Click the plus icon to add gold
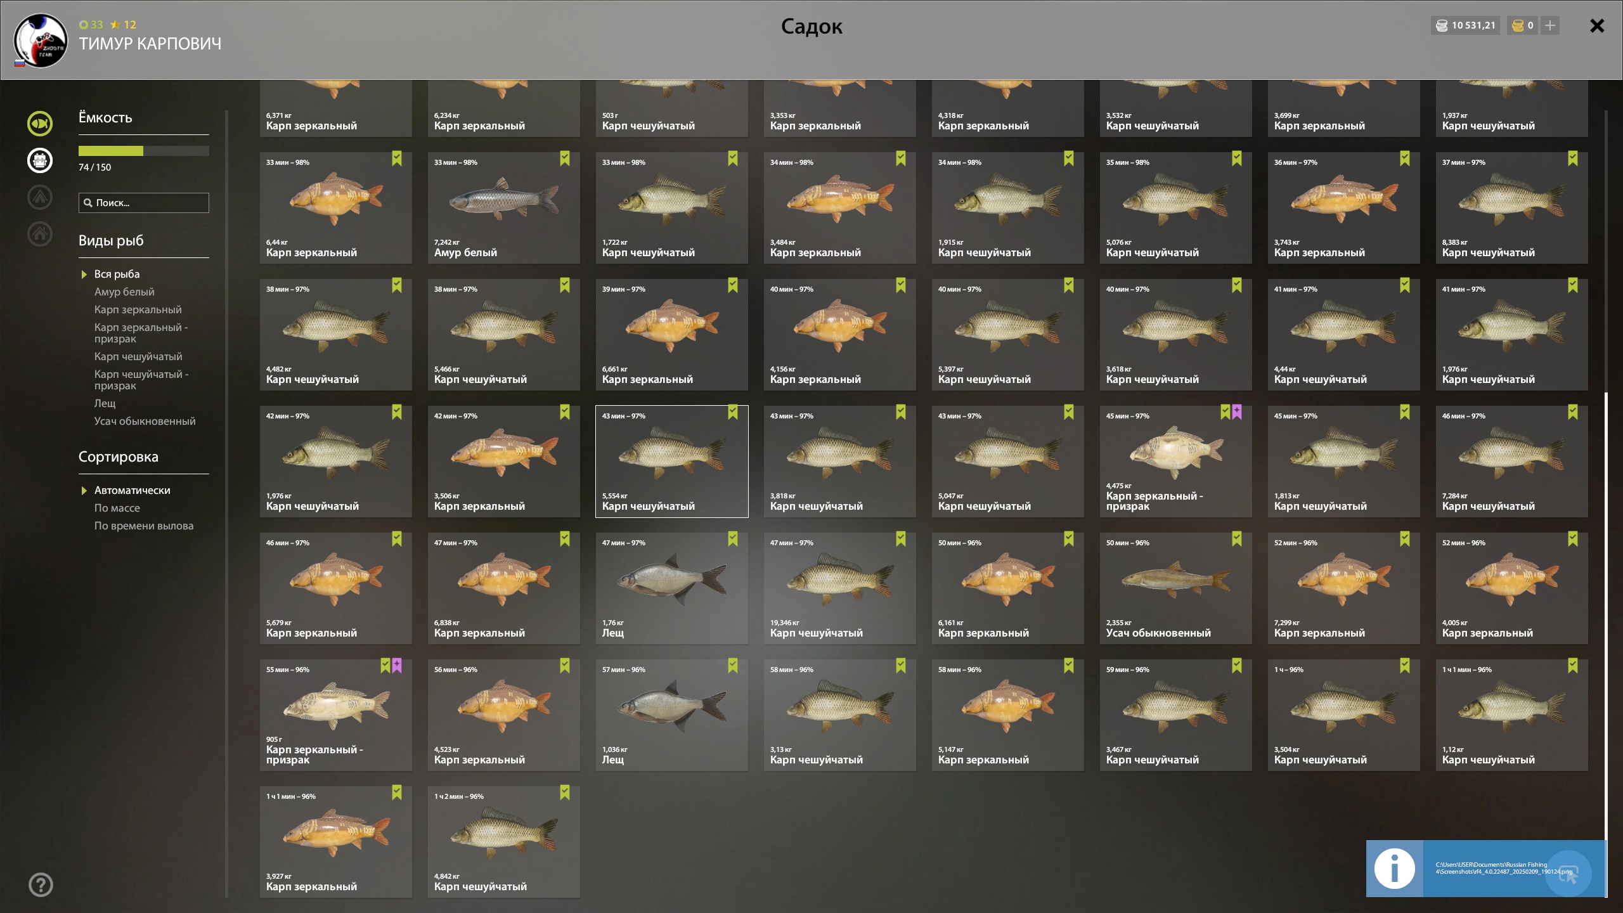Image resolution: width=1623 pixels, height=913 pixels. pyautogui.click(x=1550, y=25)
